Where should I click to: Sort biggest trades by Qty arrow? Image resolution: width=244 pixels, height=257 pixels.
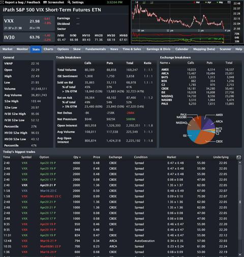point(80,157)
